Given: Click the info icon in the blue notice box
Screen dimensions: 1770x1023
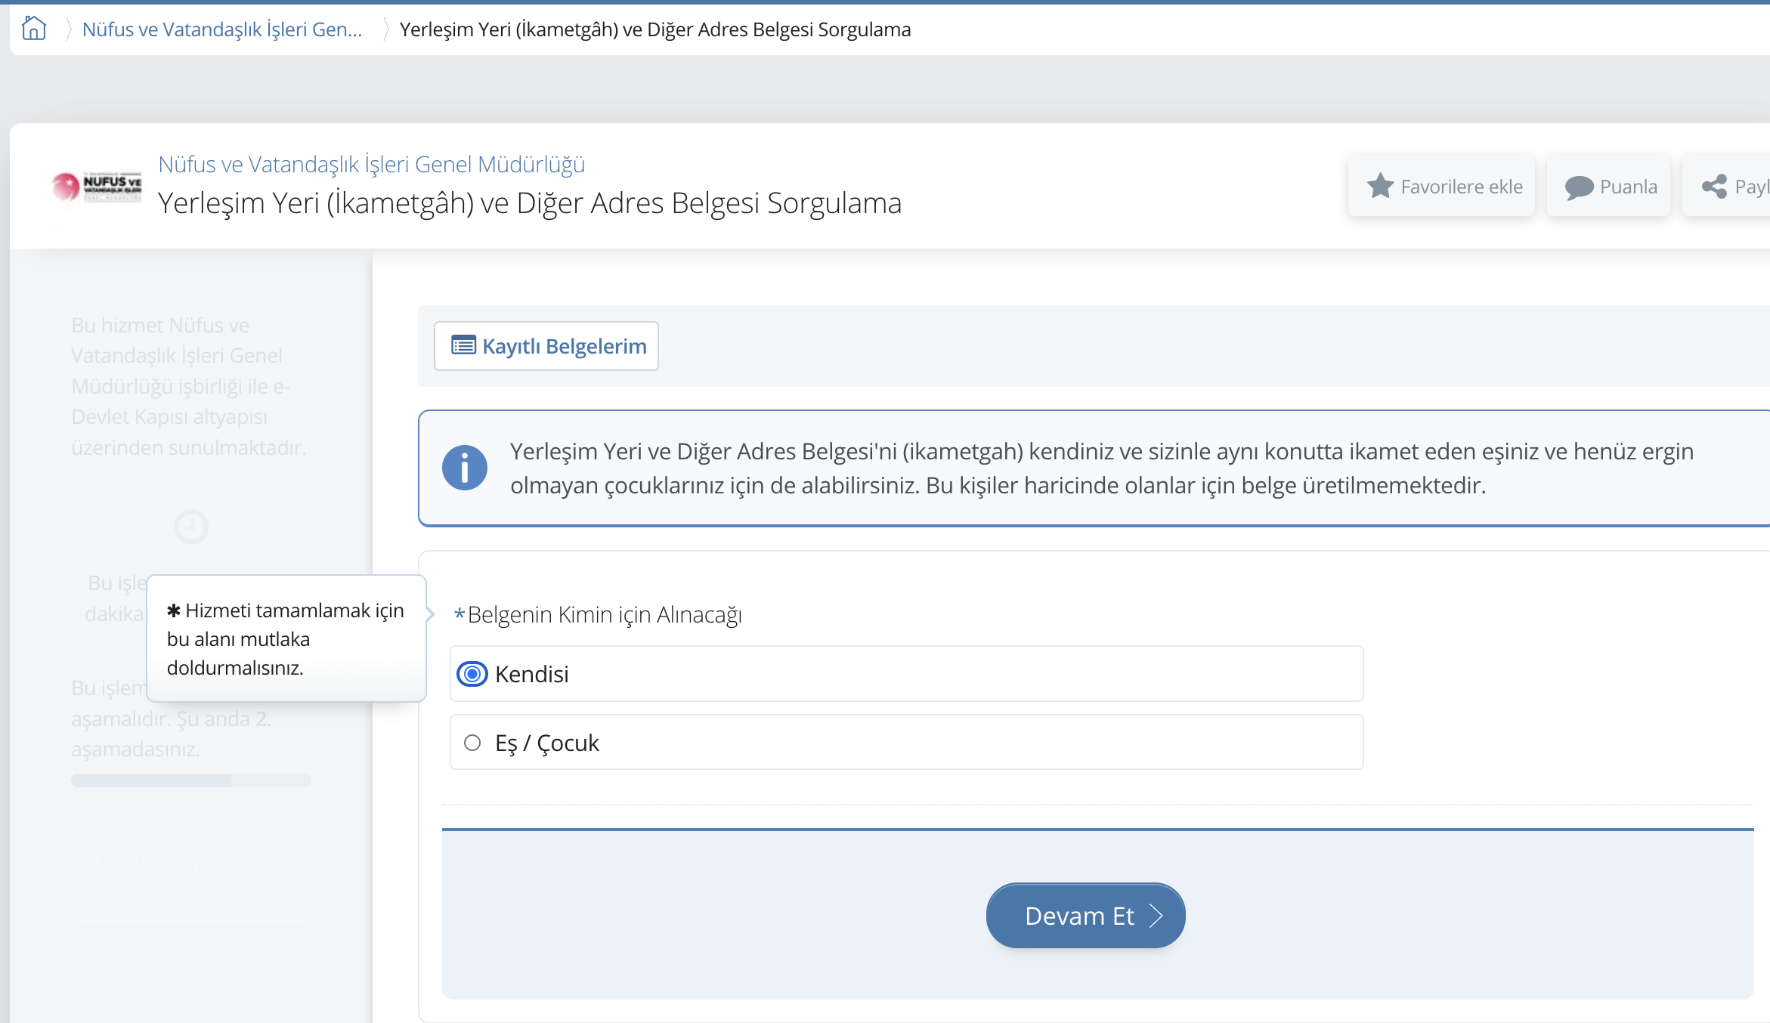Looking at the screenshot, I should [465, 467].
